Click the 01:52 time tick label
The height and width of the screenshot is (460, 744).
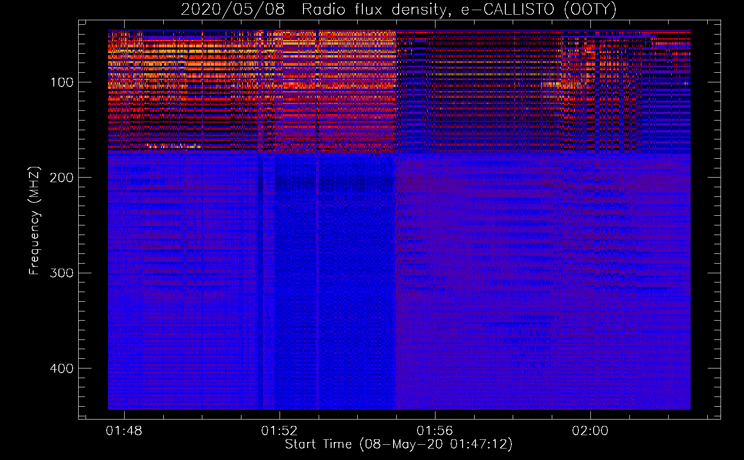click(x=279, y=431)
